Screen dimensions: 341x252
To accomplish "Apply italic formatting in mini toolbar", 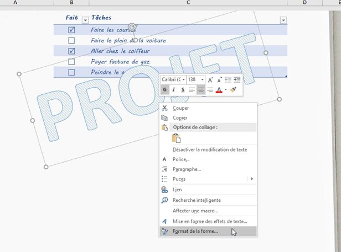I will coord(174,90).
